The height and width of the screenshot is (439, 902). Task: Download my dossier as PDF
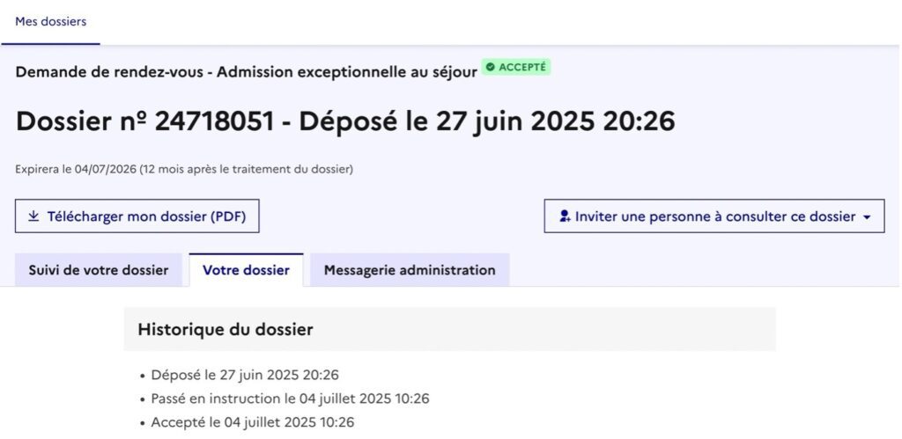(x=137, y=216)
